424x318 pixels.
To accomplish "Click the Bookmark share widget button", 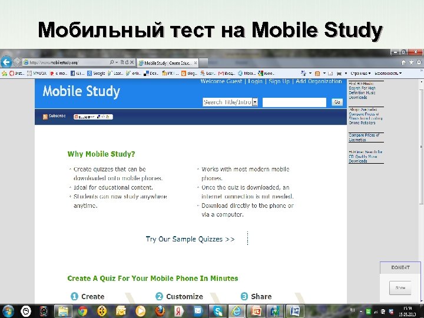I will (93, 117).
